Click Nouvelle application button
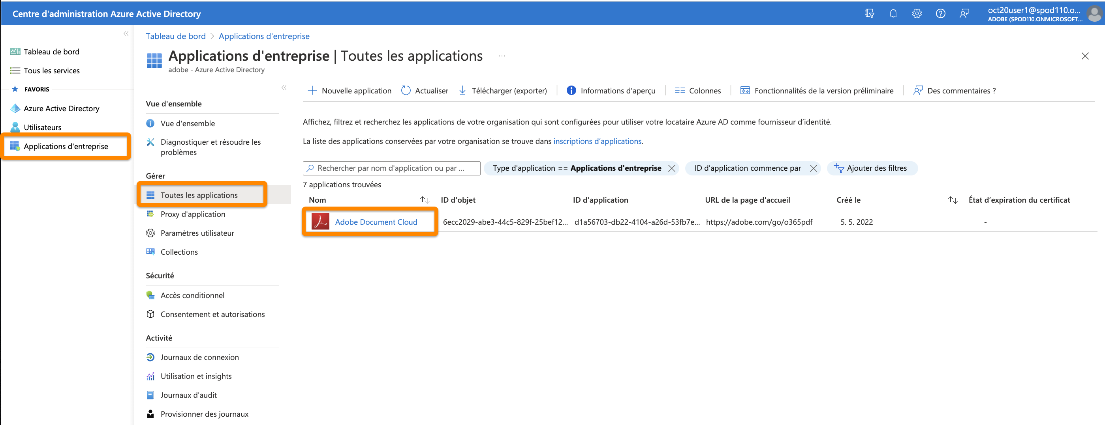 click(x=349, y=90)
